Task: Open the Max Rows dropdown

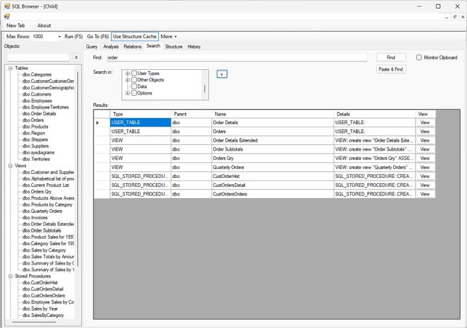Action: click(59, 36)
